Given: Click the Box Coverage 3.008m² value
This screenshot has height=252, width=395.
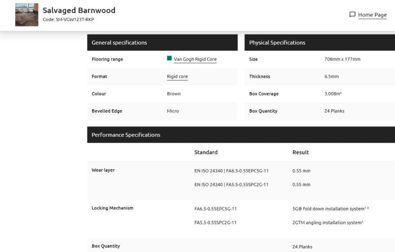Looking at the screenshot, I should tap(333, 94).
